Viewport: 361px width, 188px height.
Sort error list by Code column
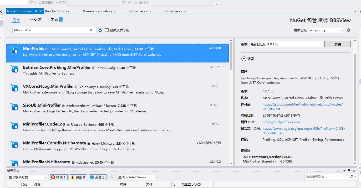[24, 184]
